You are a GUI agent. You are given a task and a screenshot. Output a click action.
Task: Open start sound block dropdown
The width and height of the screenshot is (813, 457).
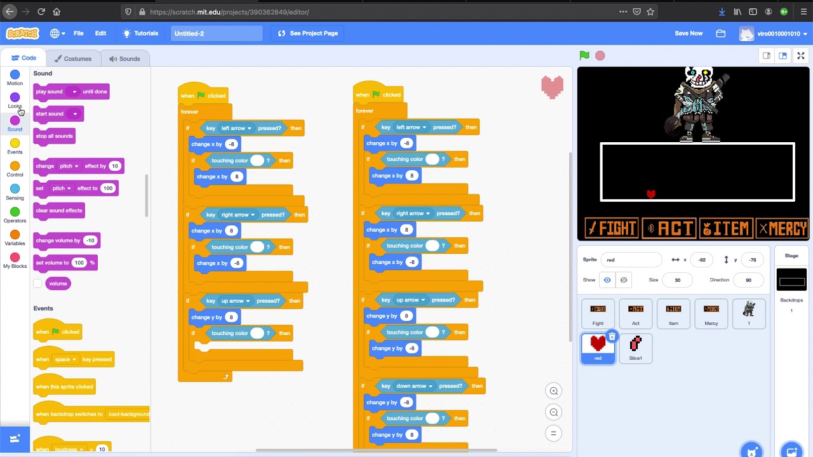(74, 114)
